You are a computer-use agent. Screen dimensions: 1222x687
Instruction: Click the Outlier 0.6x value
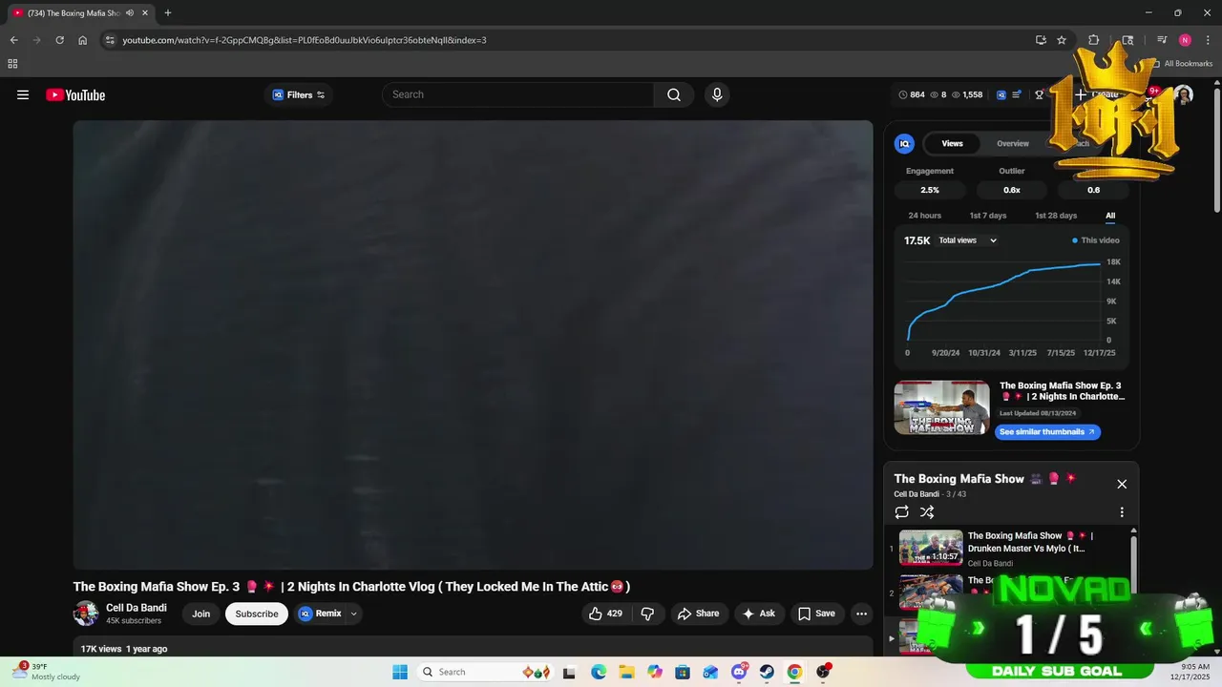1012,190
